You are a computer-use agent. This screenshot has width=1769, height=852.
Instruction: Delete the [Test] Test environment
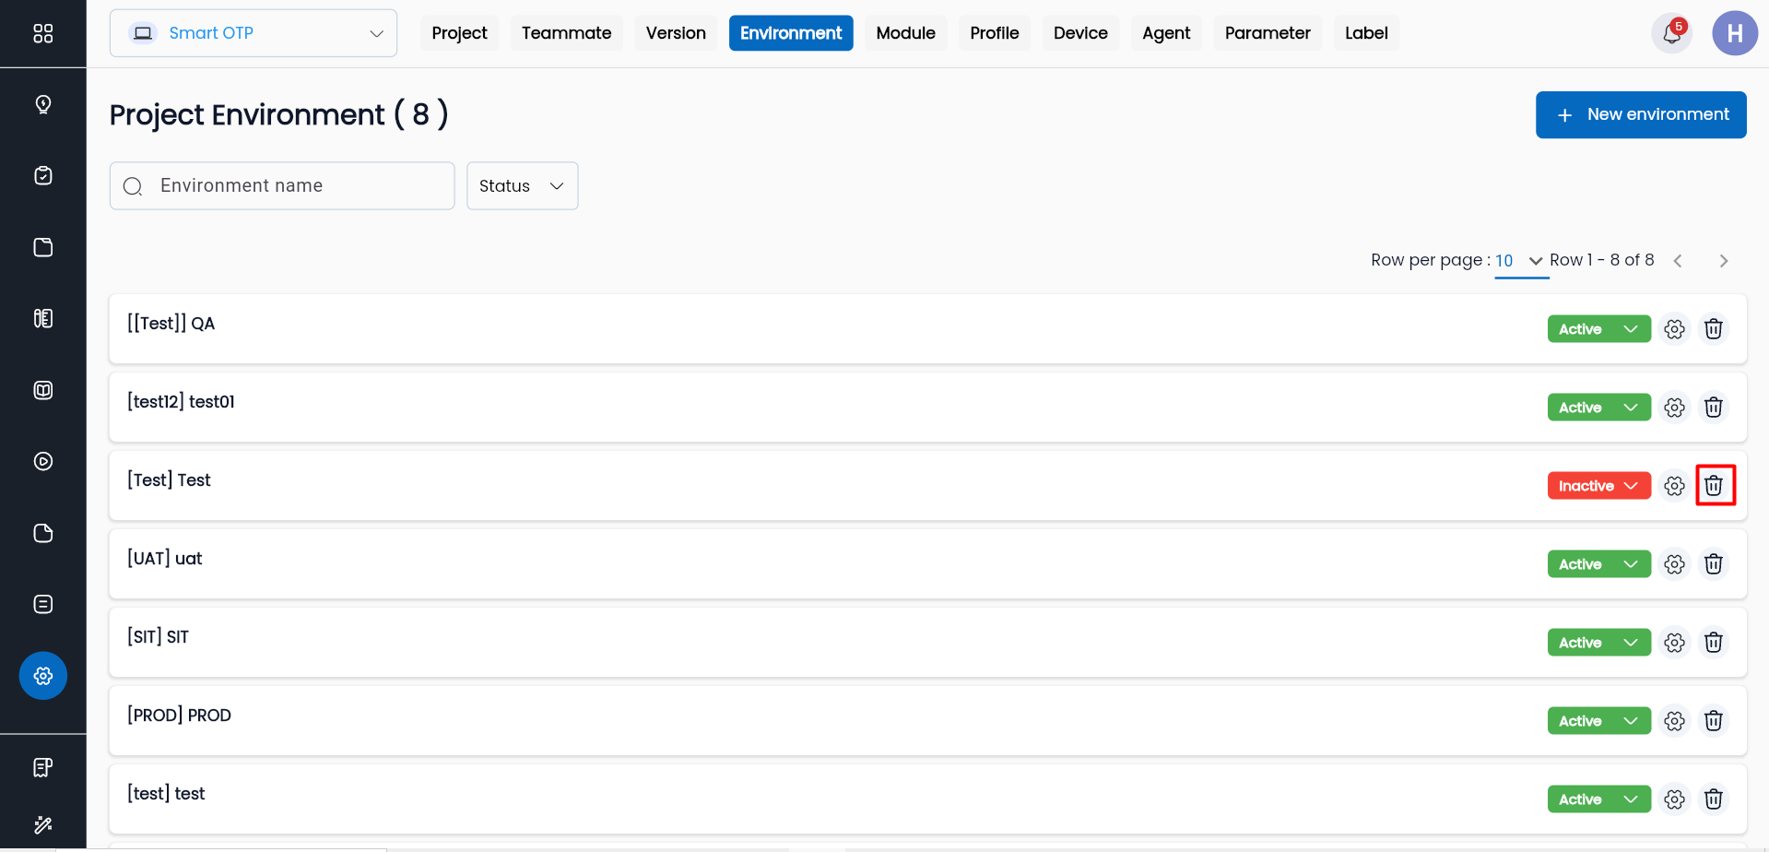point(1714,486)
